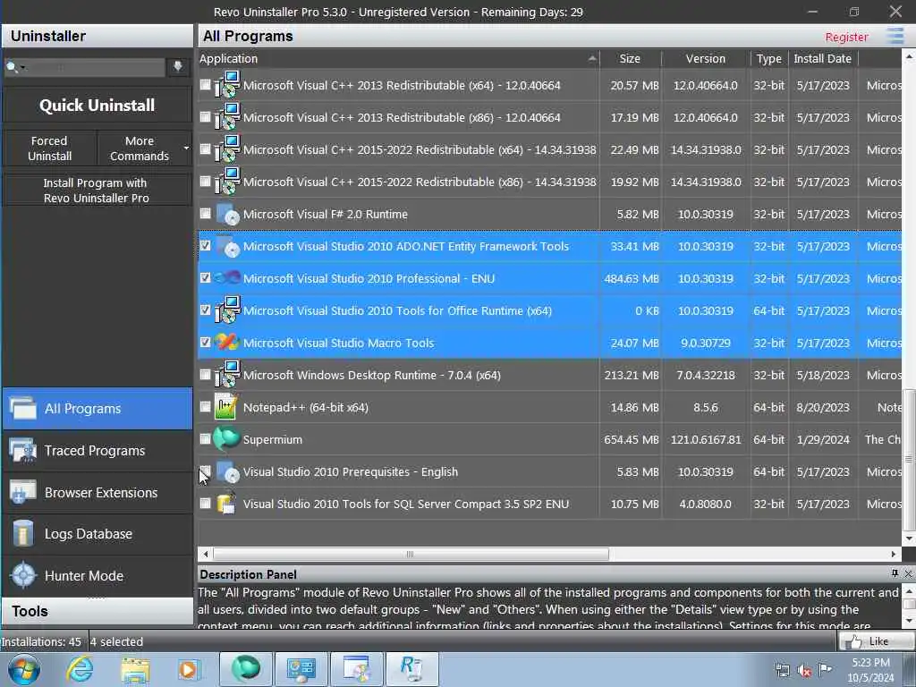
Task: Click the Logs Database sidebar icon
Action: (x=24, y=534)
